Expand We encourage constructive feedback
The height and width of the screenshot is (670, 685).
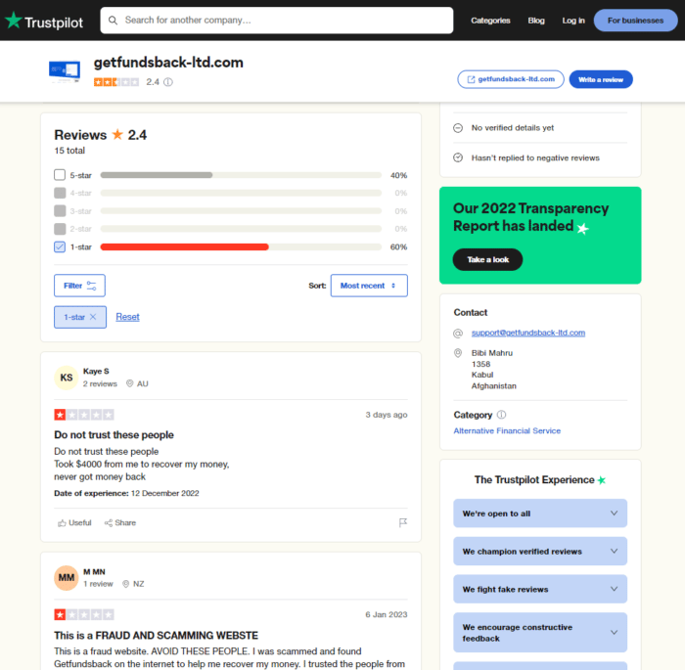[540, 633]
